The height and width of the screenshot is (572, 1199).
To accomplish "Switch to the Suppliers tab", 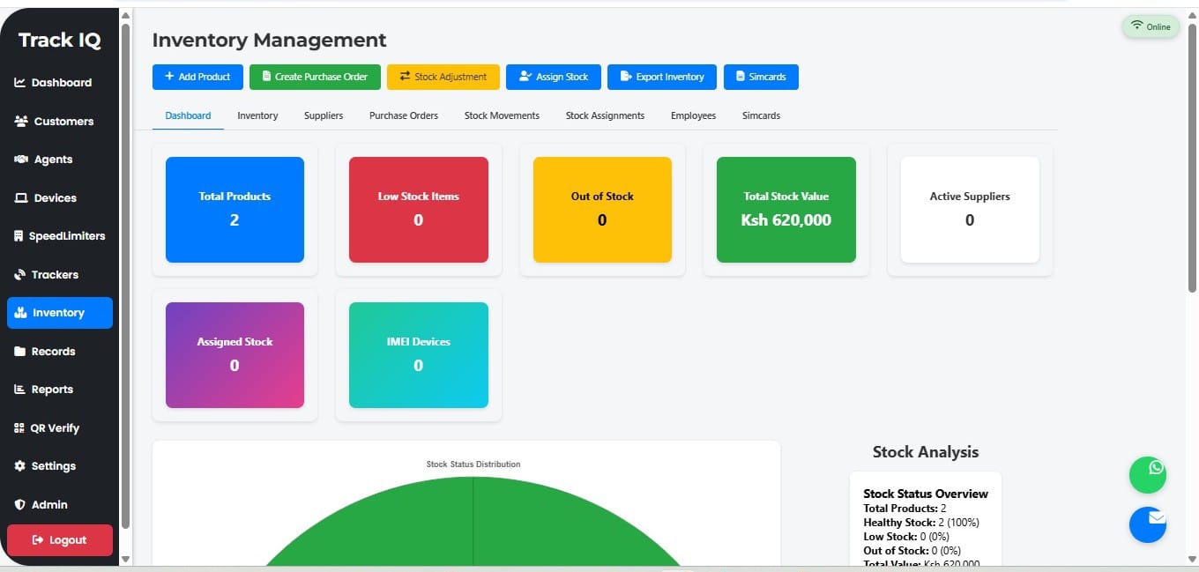I will point(324,115).
